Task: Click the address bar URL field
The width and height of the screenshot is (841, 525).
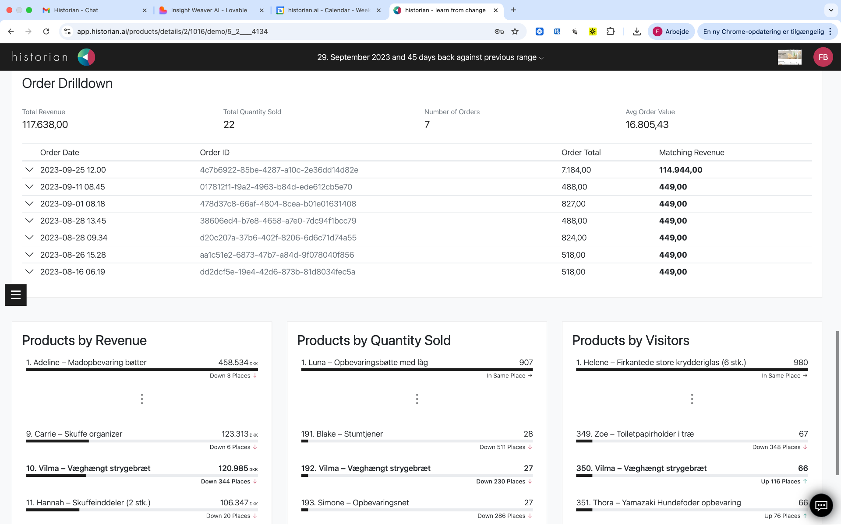Action: click(x=280, y=31)
